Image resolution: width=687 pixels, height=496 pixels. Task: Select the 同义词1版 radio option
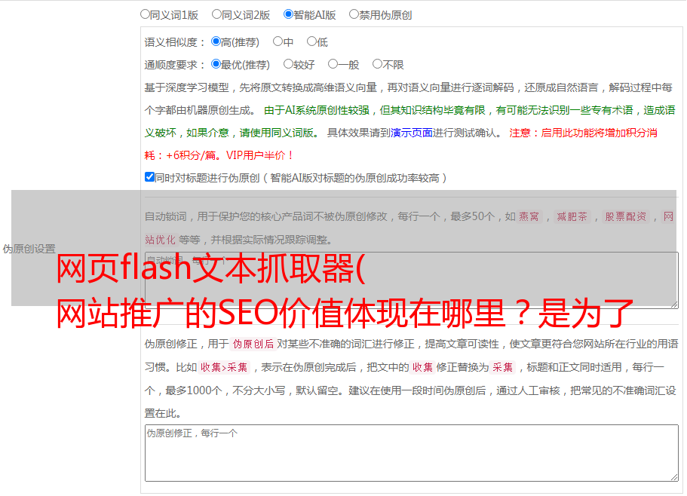[145, 14]
